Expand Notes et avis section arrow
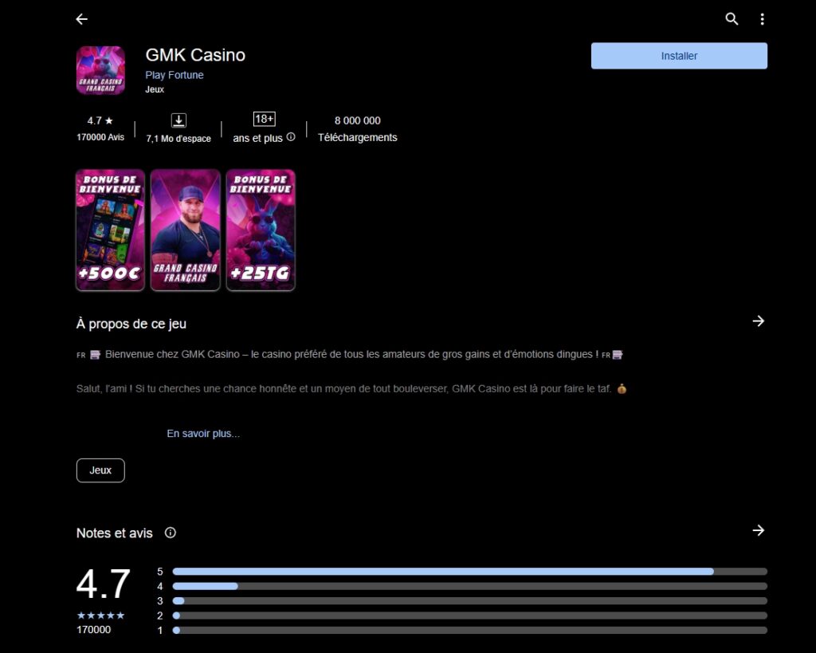Screen dimensions: 816x653 point(758,530)
